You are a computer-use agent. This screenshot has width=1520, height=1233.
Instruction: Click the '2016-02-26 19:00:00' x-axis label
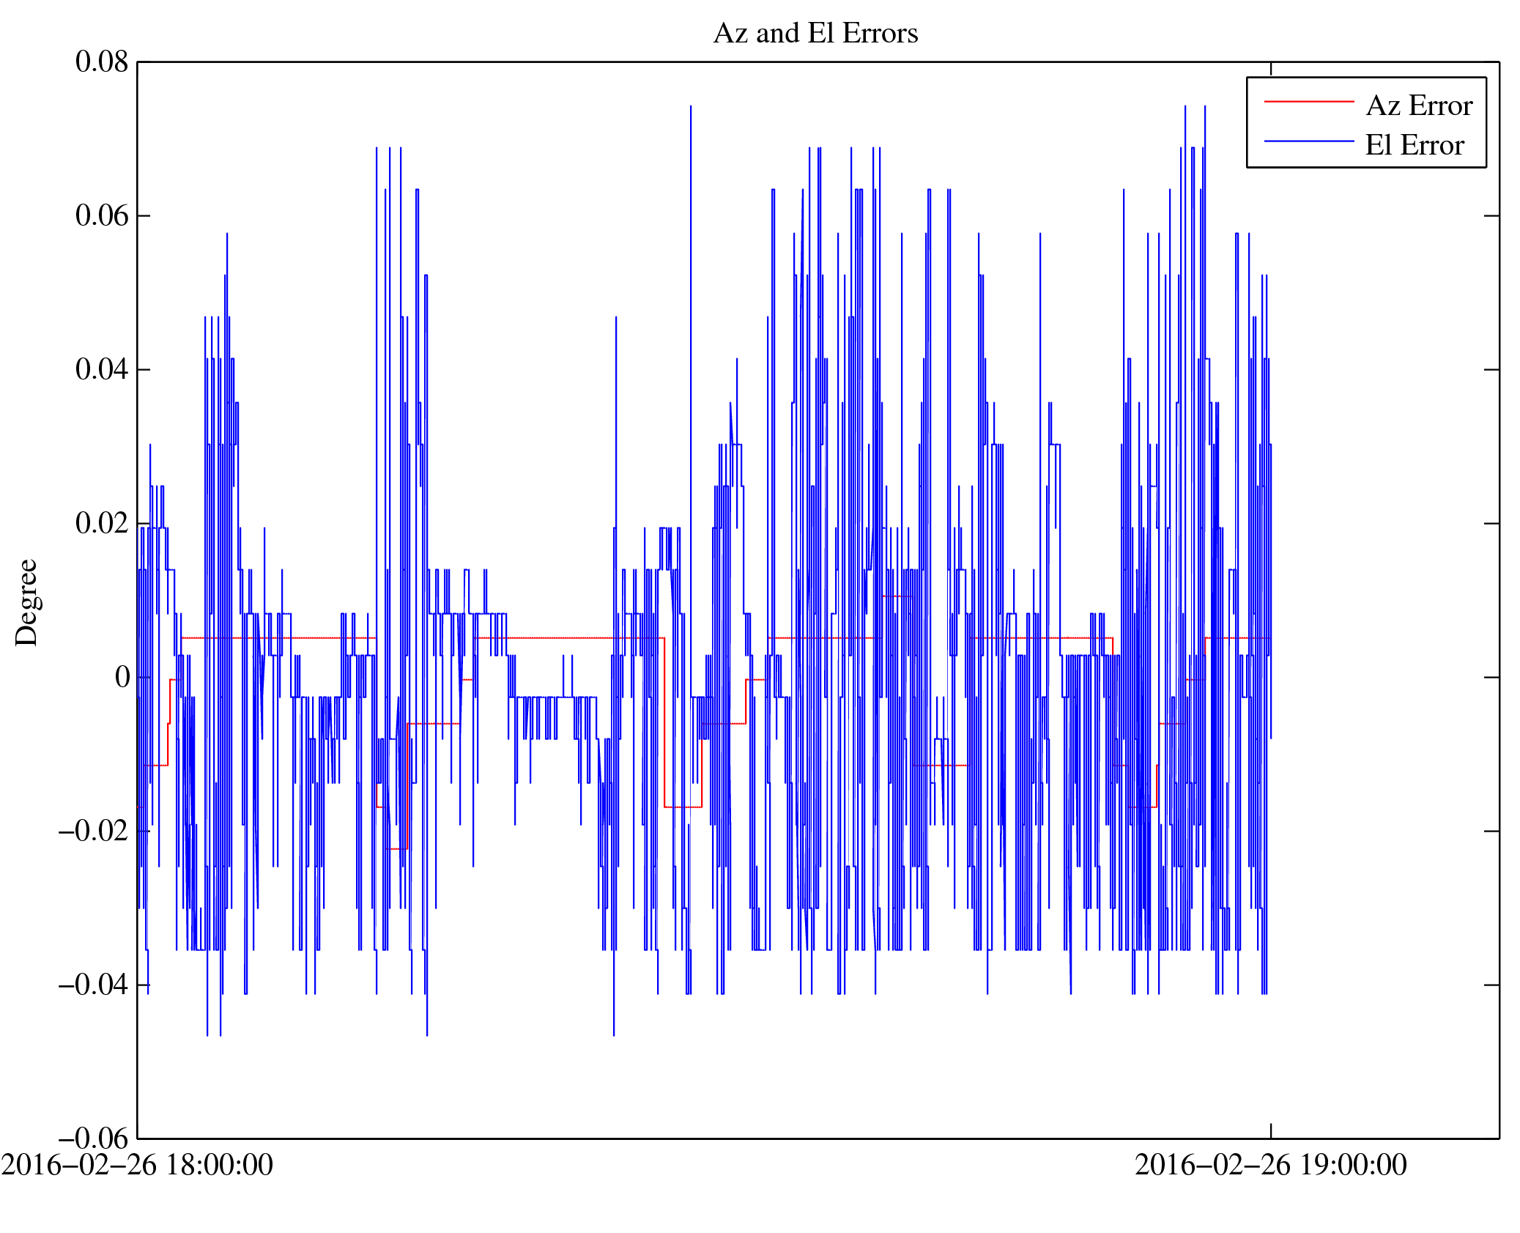1270,1165
